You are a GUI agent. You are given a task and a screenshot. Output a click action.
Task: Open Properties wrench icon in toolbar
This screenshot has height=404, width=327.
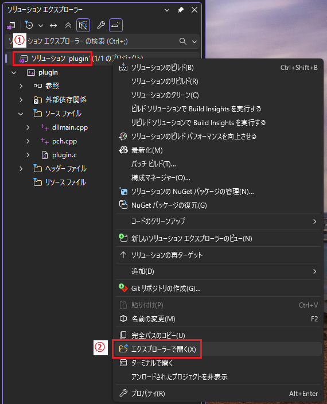click(101, 25)
